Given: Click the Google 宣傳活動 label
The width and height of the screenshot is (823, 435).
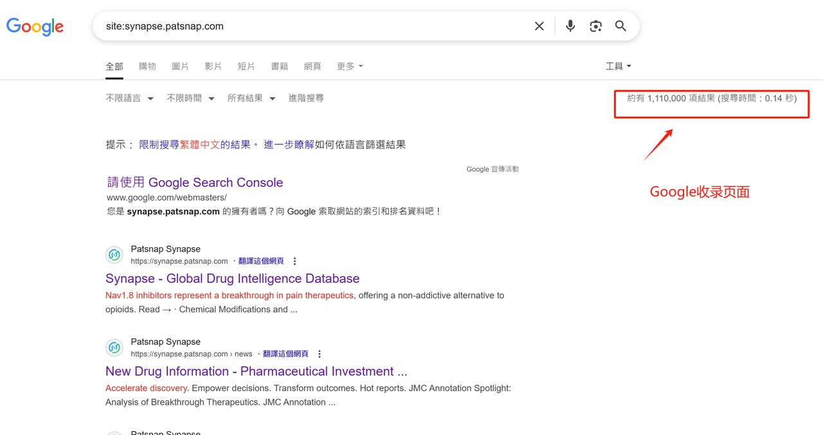Looking at the screenshot, I should click(x=493, y=169).
